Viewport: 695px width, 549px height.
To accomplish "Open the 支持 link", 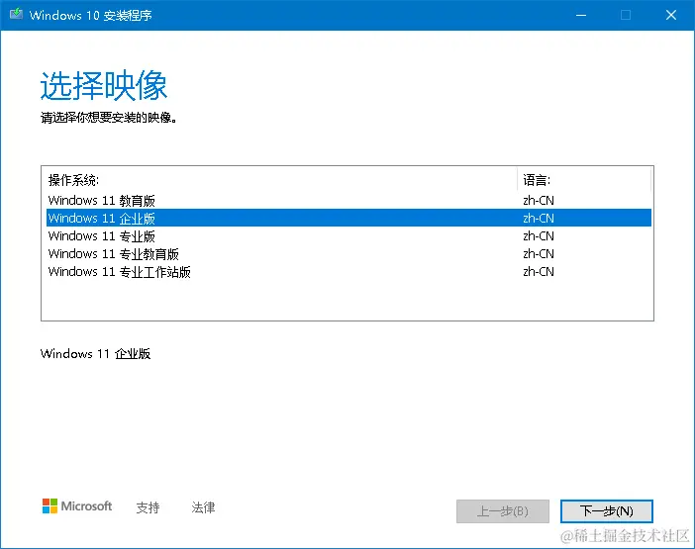I will [x=148, y=507].
